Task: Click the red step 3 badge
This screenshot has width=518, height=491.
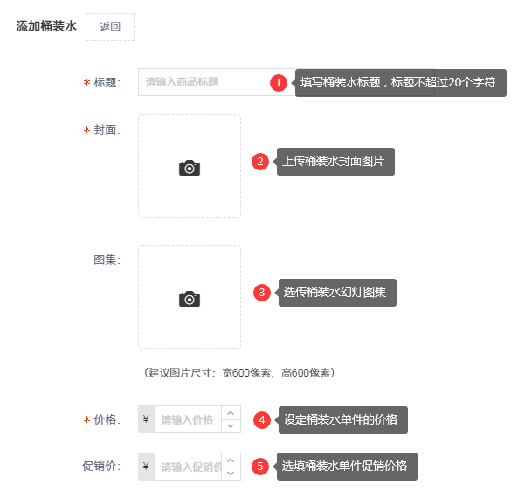Action: (262, 293)
